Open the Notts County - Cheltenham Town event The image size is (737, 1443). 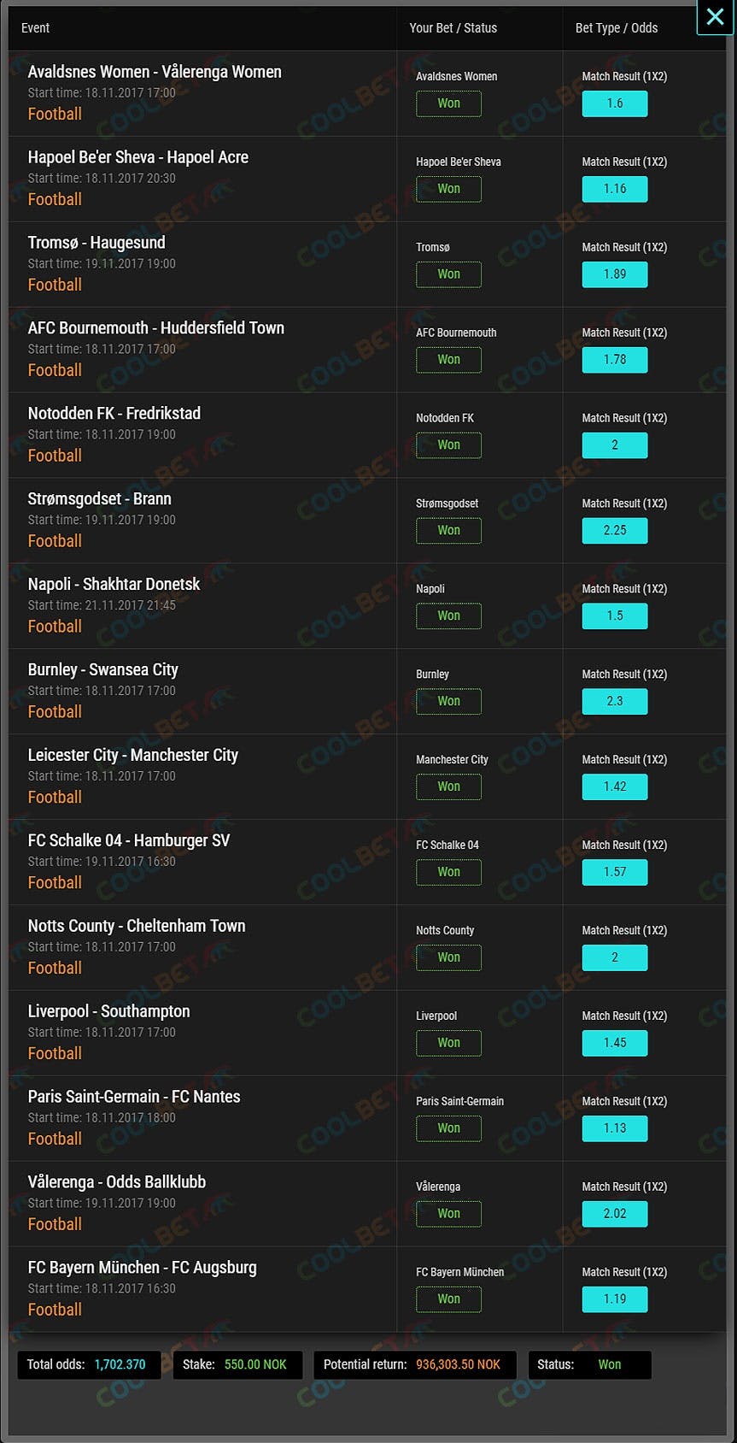pyautogui.click(x=137, y=927)
